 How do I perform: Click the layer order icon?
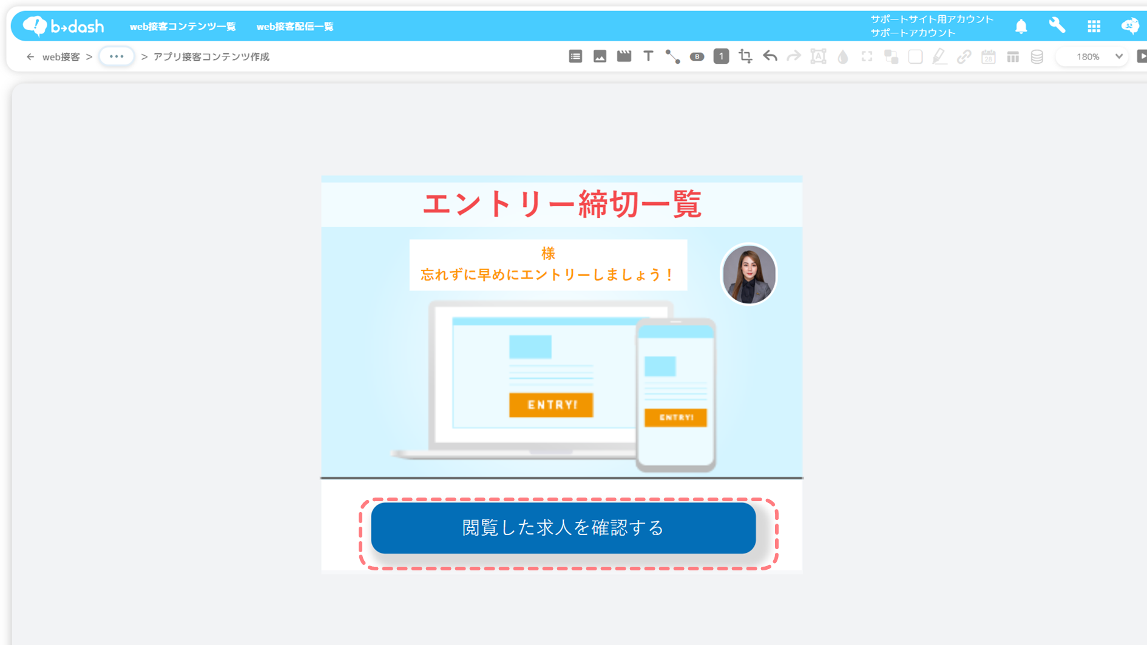click(891, 56)
